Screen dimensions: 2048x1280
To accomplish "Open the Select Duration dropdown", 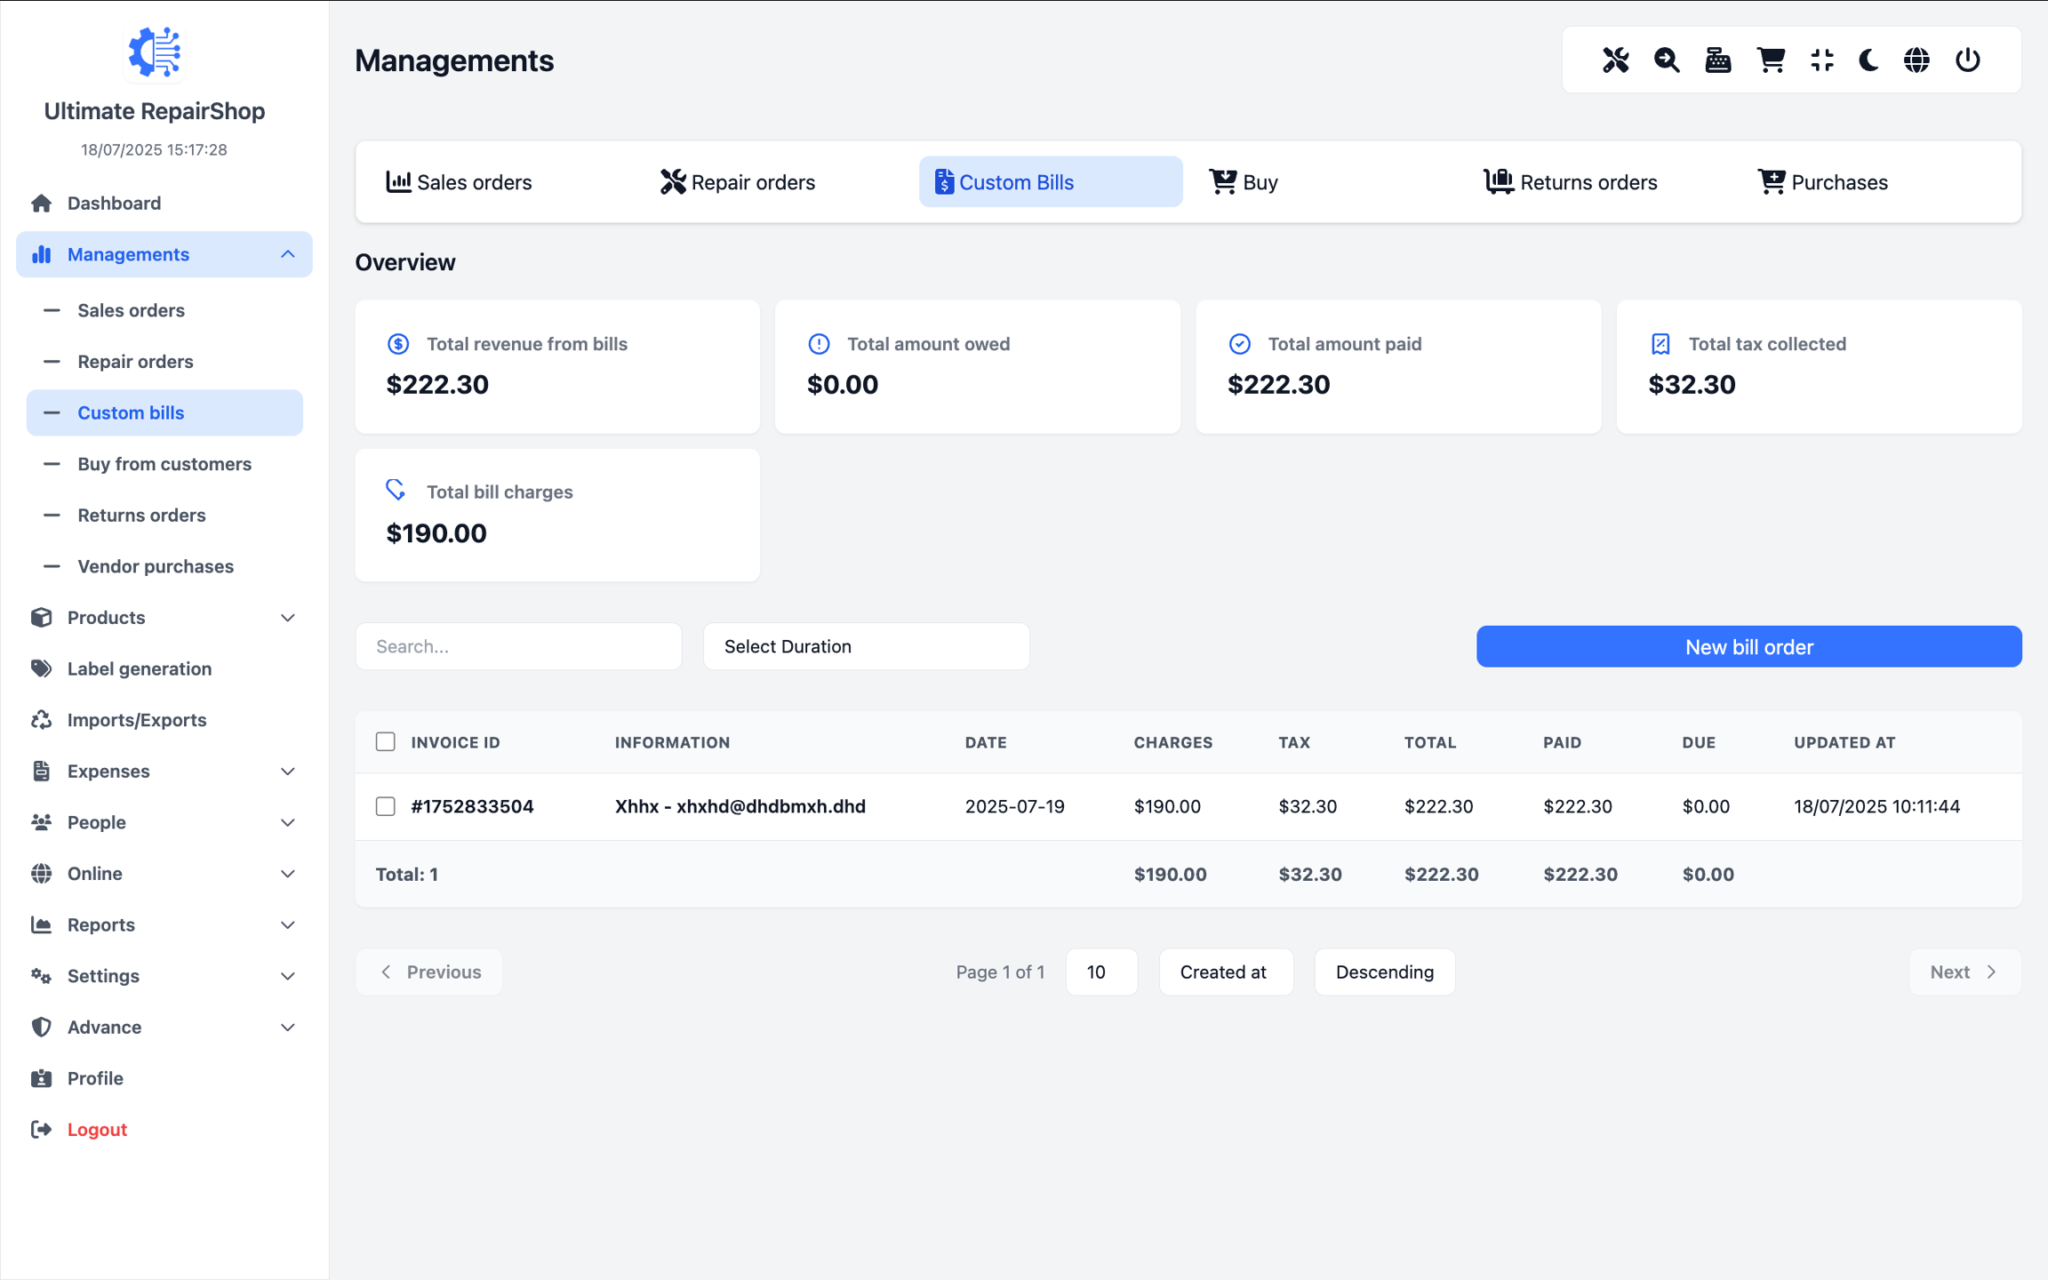I will pyautogui.click(x=866, y=646).
